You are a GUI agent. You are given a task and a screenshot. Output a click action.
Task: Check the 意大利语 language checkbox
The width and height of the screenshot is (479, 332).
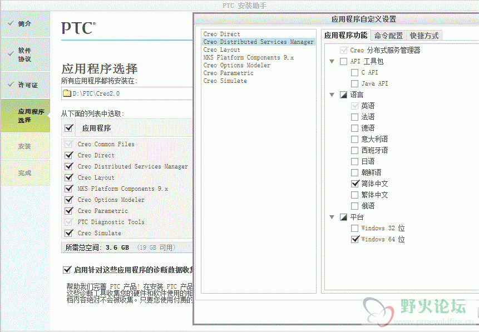(355, 139)
